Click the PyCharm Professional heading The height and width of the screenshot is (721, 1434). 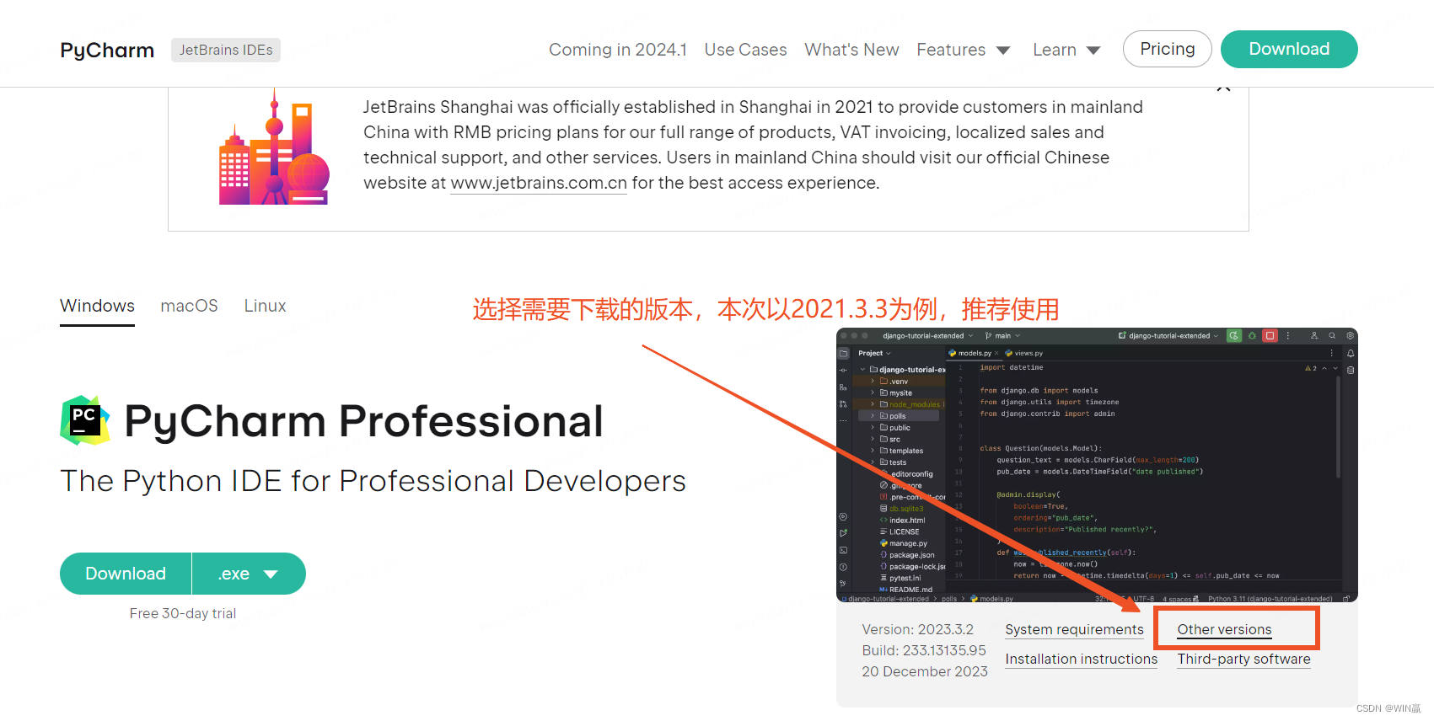pyautogui.click(x=364, y=421)
